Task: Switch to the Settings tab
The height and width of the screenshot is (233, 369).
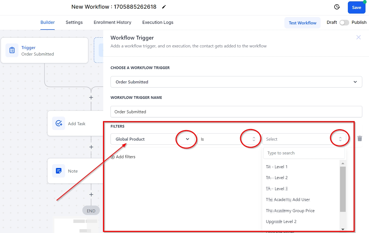Action: click(74, 22)
